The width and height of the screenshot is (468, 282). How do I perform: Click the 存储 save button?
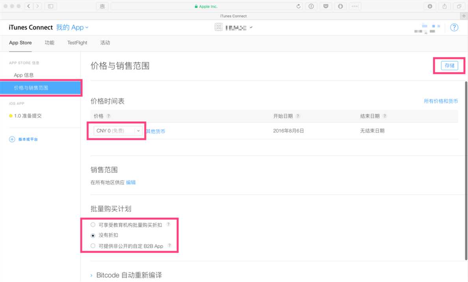click(449, 65)
